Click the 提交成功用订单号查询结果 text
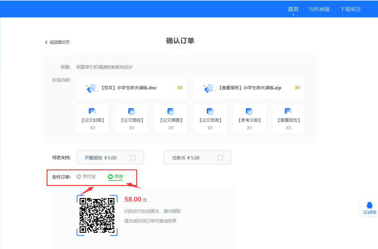378x249 pixels. click(150, 221)
